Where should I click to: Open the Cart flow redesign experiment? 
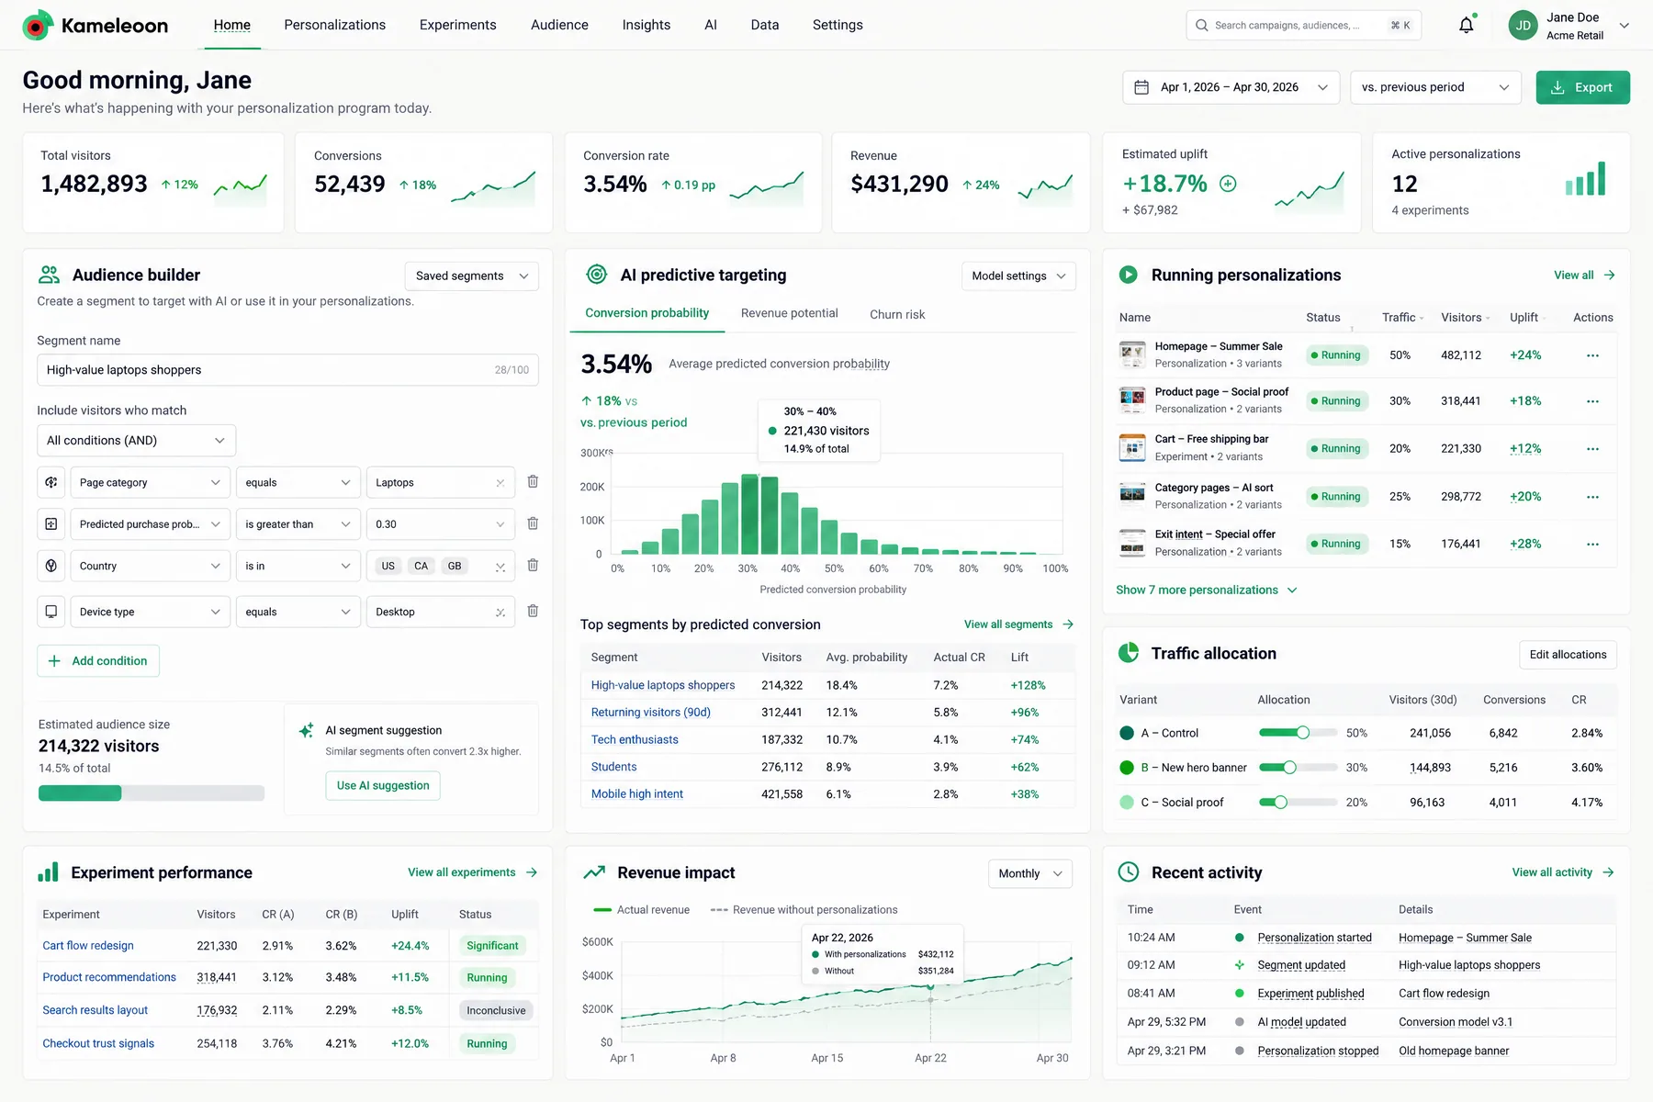pos(88,945)
